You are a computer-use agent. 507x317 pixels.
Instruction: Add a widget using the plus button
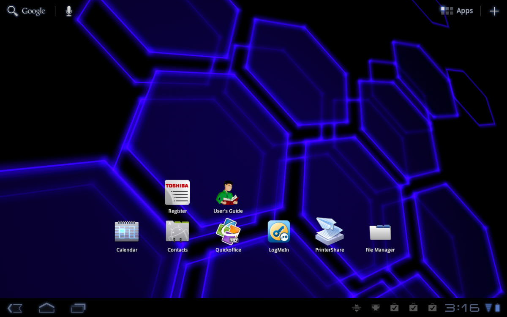[494, 11]
